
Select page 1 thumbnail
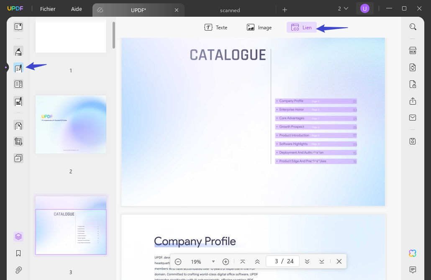point(71,35)
